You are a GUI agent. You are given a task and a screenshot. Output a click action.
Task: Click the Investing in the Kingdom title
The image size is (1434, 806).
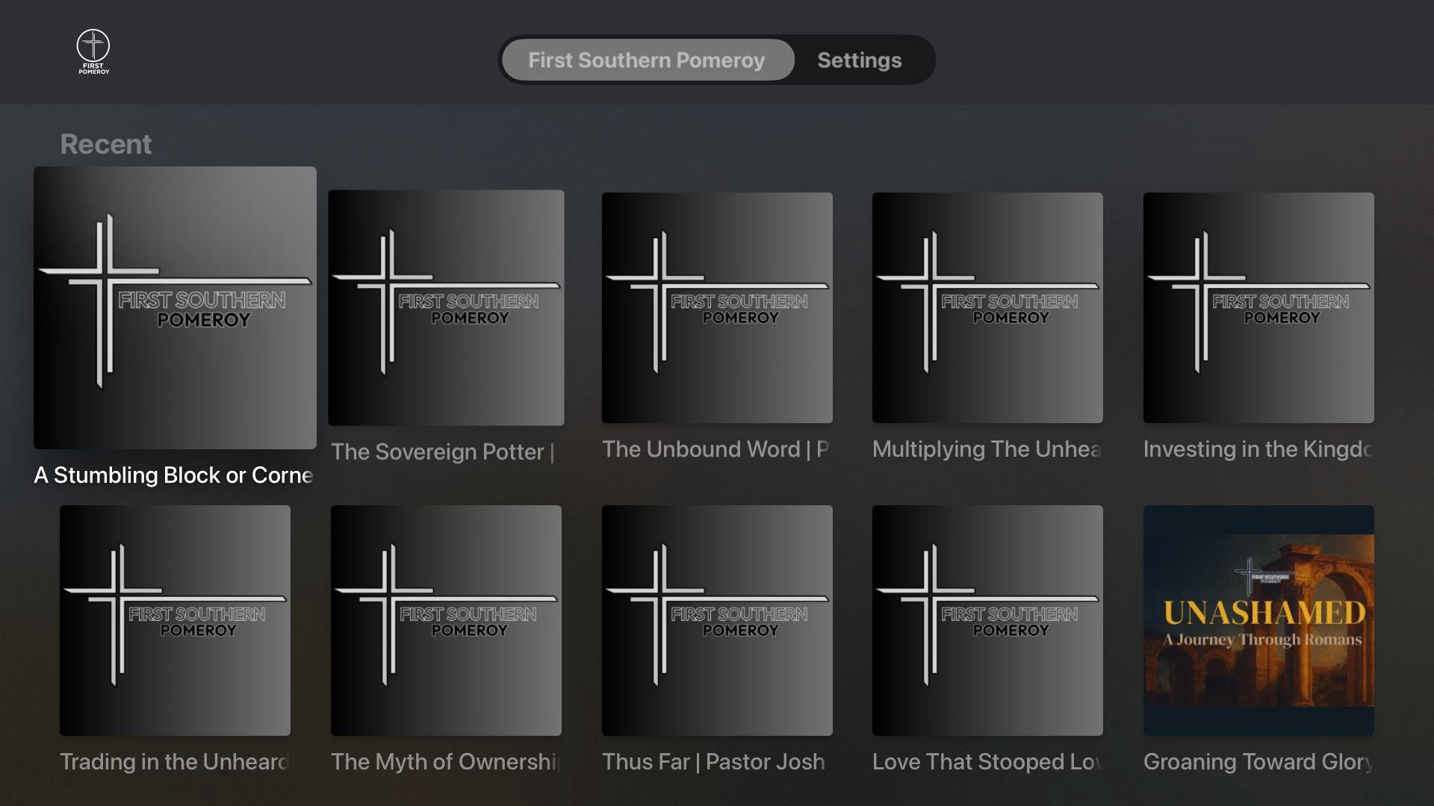[x=1257, y=449]
